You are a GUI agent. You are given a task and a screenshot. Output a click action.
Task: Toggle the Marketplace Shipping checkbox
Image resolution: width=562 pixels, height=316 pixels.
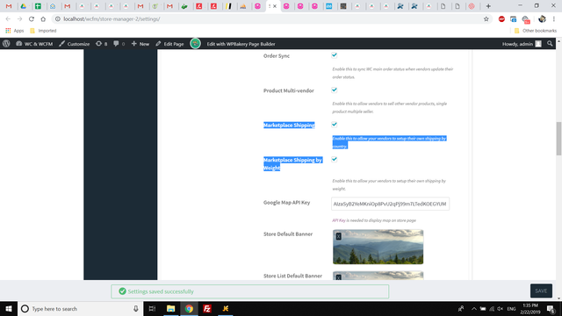[x=334, y=125]
